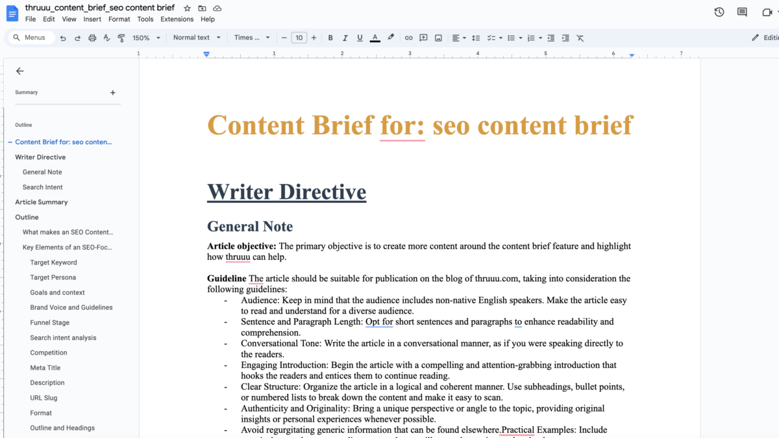Viewport: 779px width, 438px height.
Task: Jump to Search Intent in the outline
Action: [x=43, y=187]
